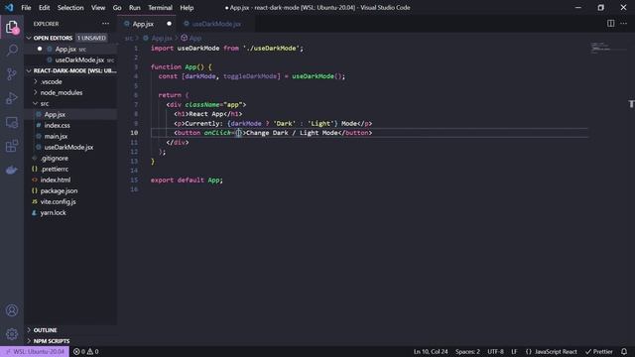Open the Docker view

(12, 170)
